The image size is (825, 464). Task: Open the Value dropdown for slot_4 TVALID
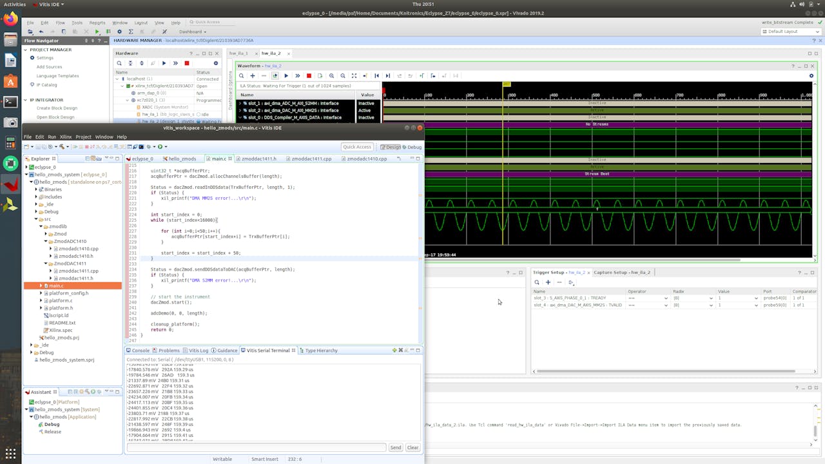pyautogui.click(x=756, y=305)
